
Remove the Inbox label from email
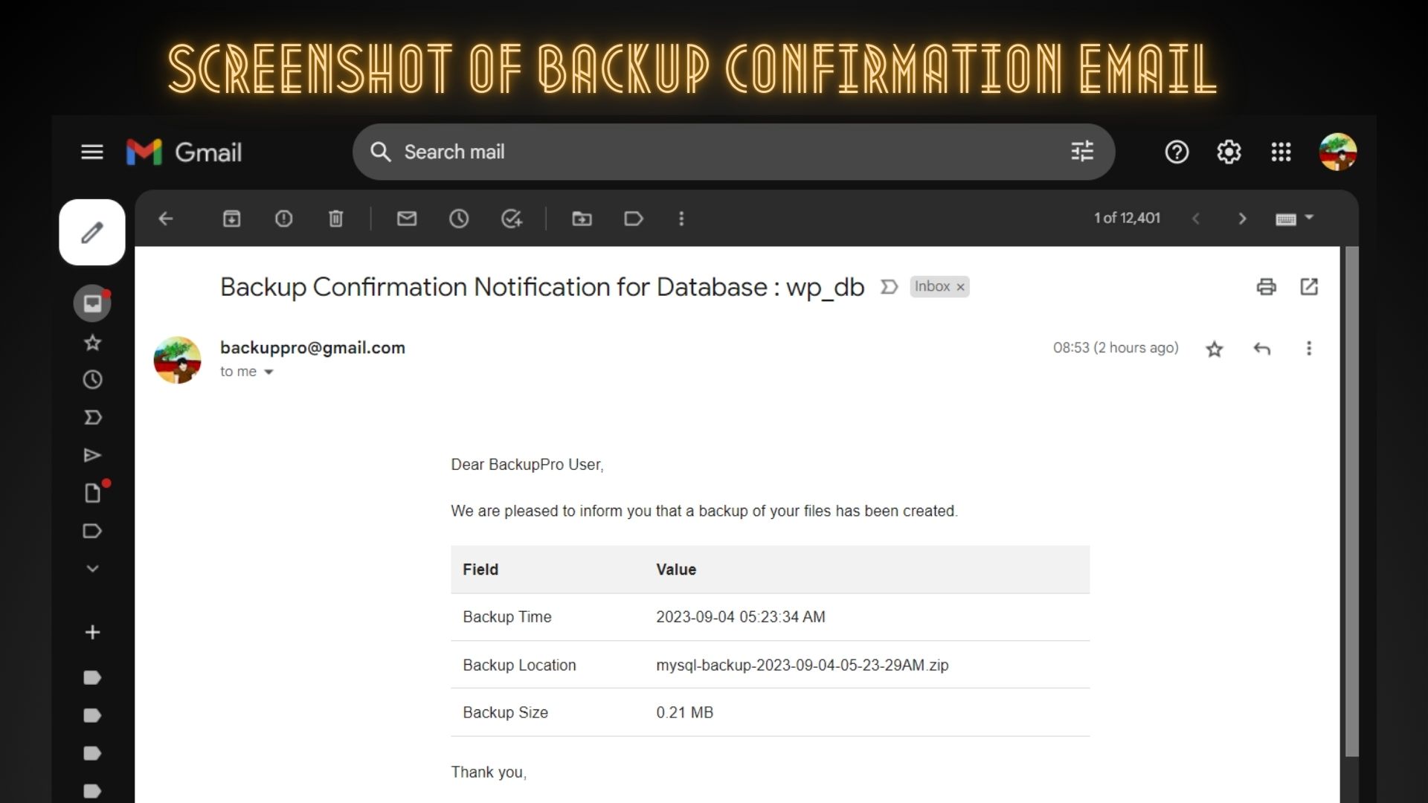tap(961, 287)
